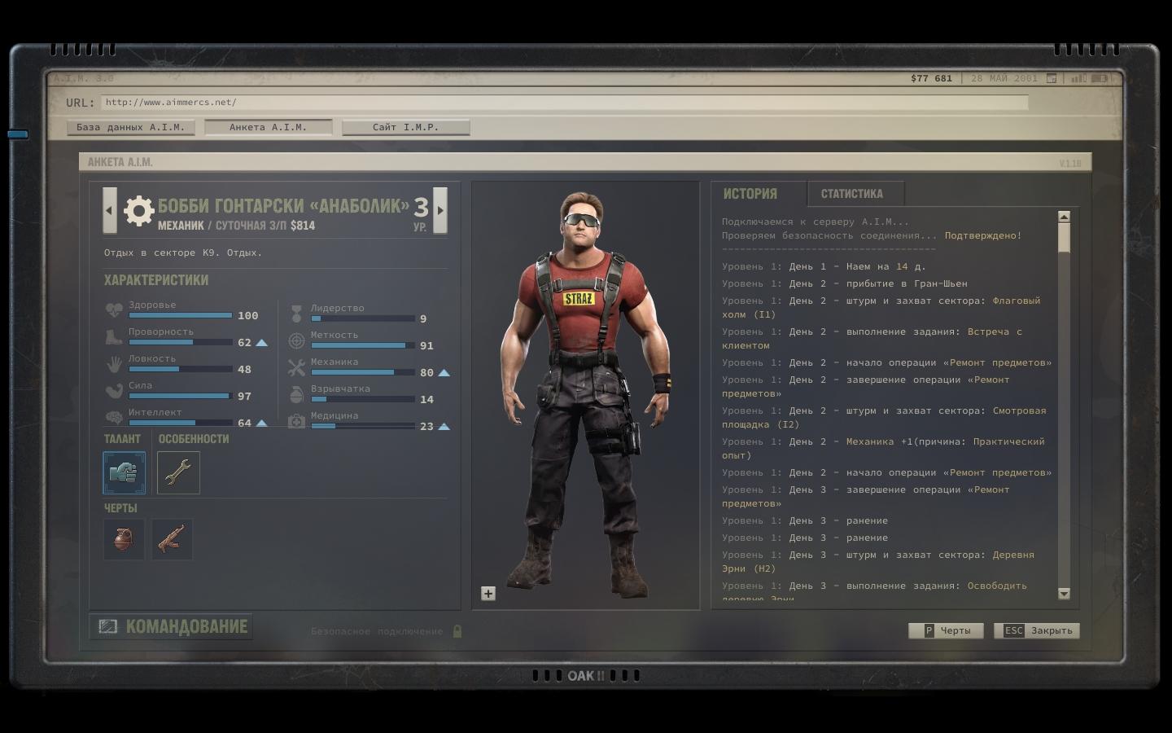The height and width of the screenshot is (733, 1172).
Task: Open the База данных A.I.M. tab
Action: (x=131, y=127)
